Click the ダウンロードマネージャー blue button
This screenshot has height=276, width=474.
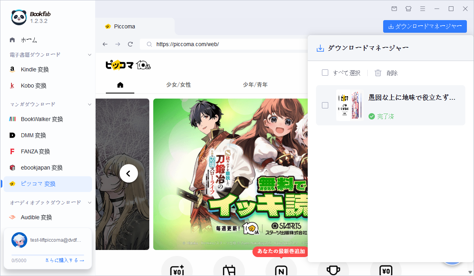425,26
